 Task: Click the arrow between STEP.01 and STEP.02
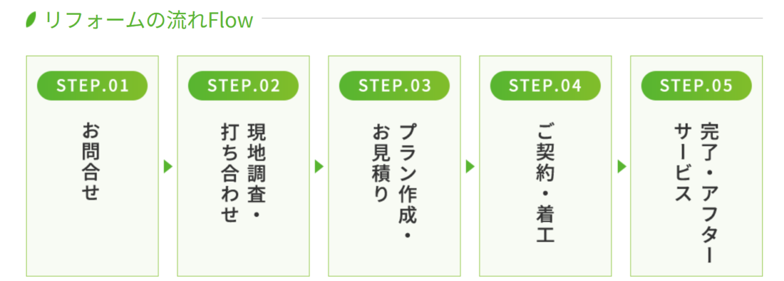click(x=168, y=167)
